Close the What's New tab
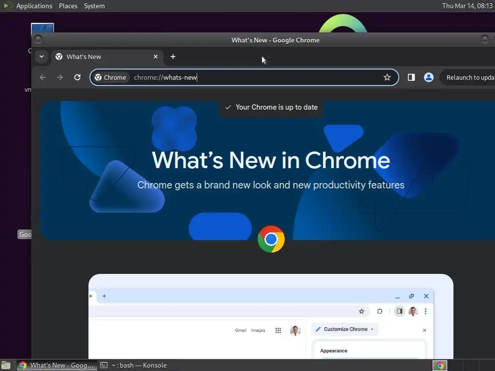 point(156,57)
